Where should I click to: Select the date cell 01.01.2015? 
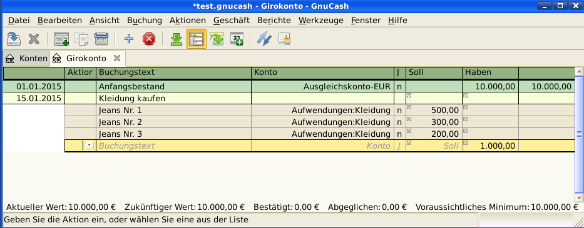pyautogui.click(x=34, y=87)
